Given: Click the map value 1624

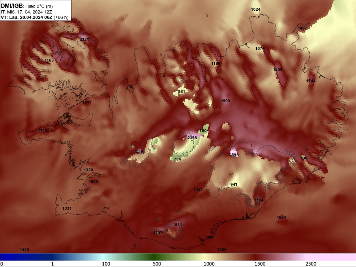Looking at the screenshot, I should coord(281,217).
